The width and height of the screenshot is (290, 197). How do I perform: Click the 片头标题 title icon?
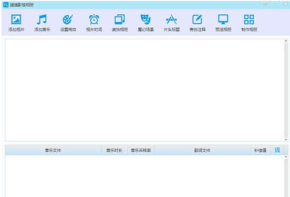pyautogui.click(x=171, y=19)
